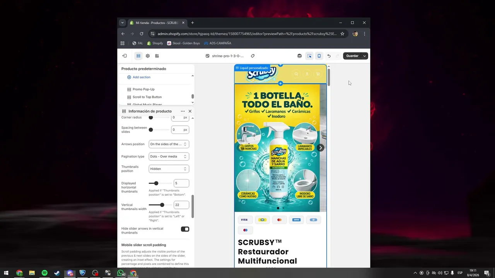The width and height of the screenshot is (495, 278).
Task: Click the tag icon beside theme name
Action: (x=253, y=56)
